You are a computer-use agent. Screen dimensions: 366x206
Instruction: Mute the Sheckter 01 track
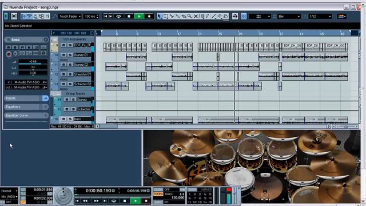[x=63, y=74]
